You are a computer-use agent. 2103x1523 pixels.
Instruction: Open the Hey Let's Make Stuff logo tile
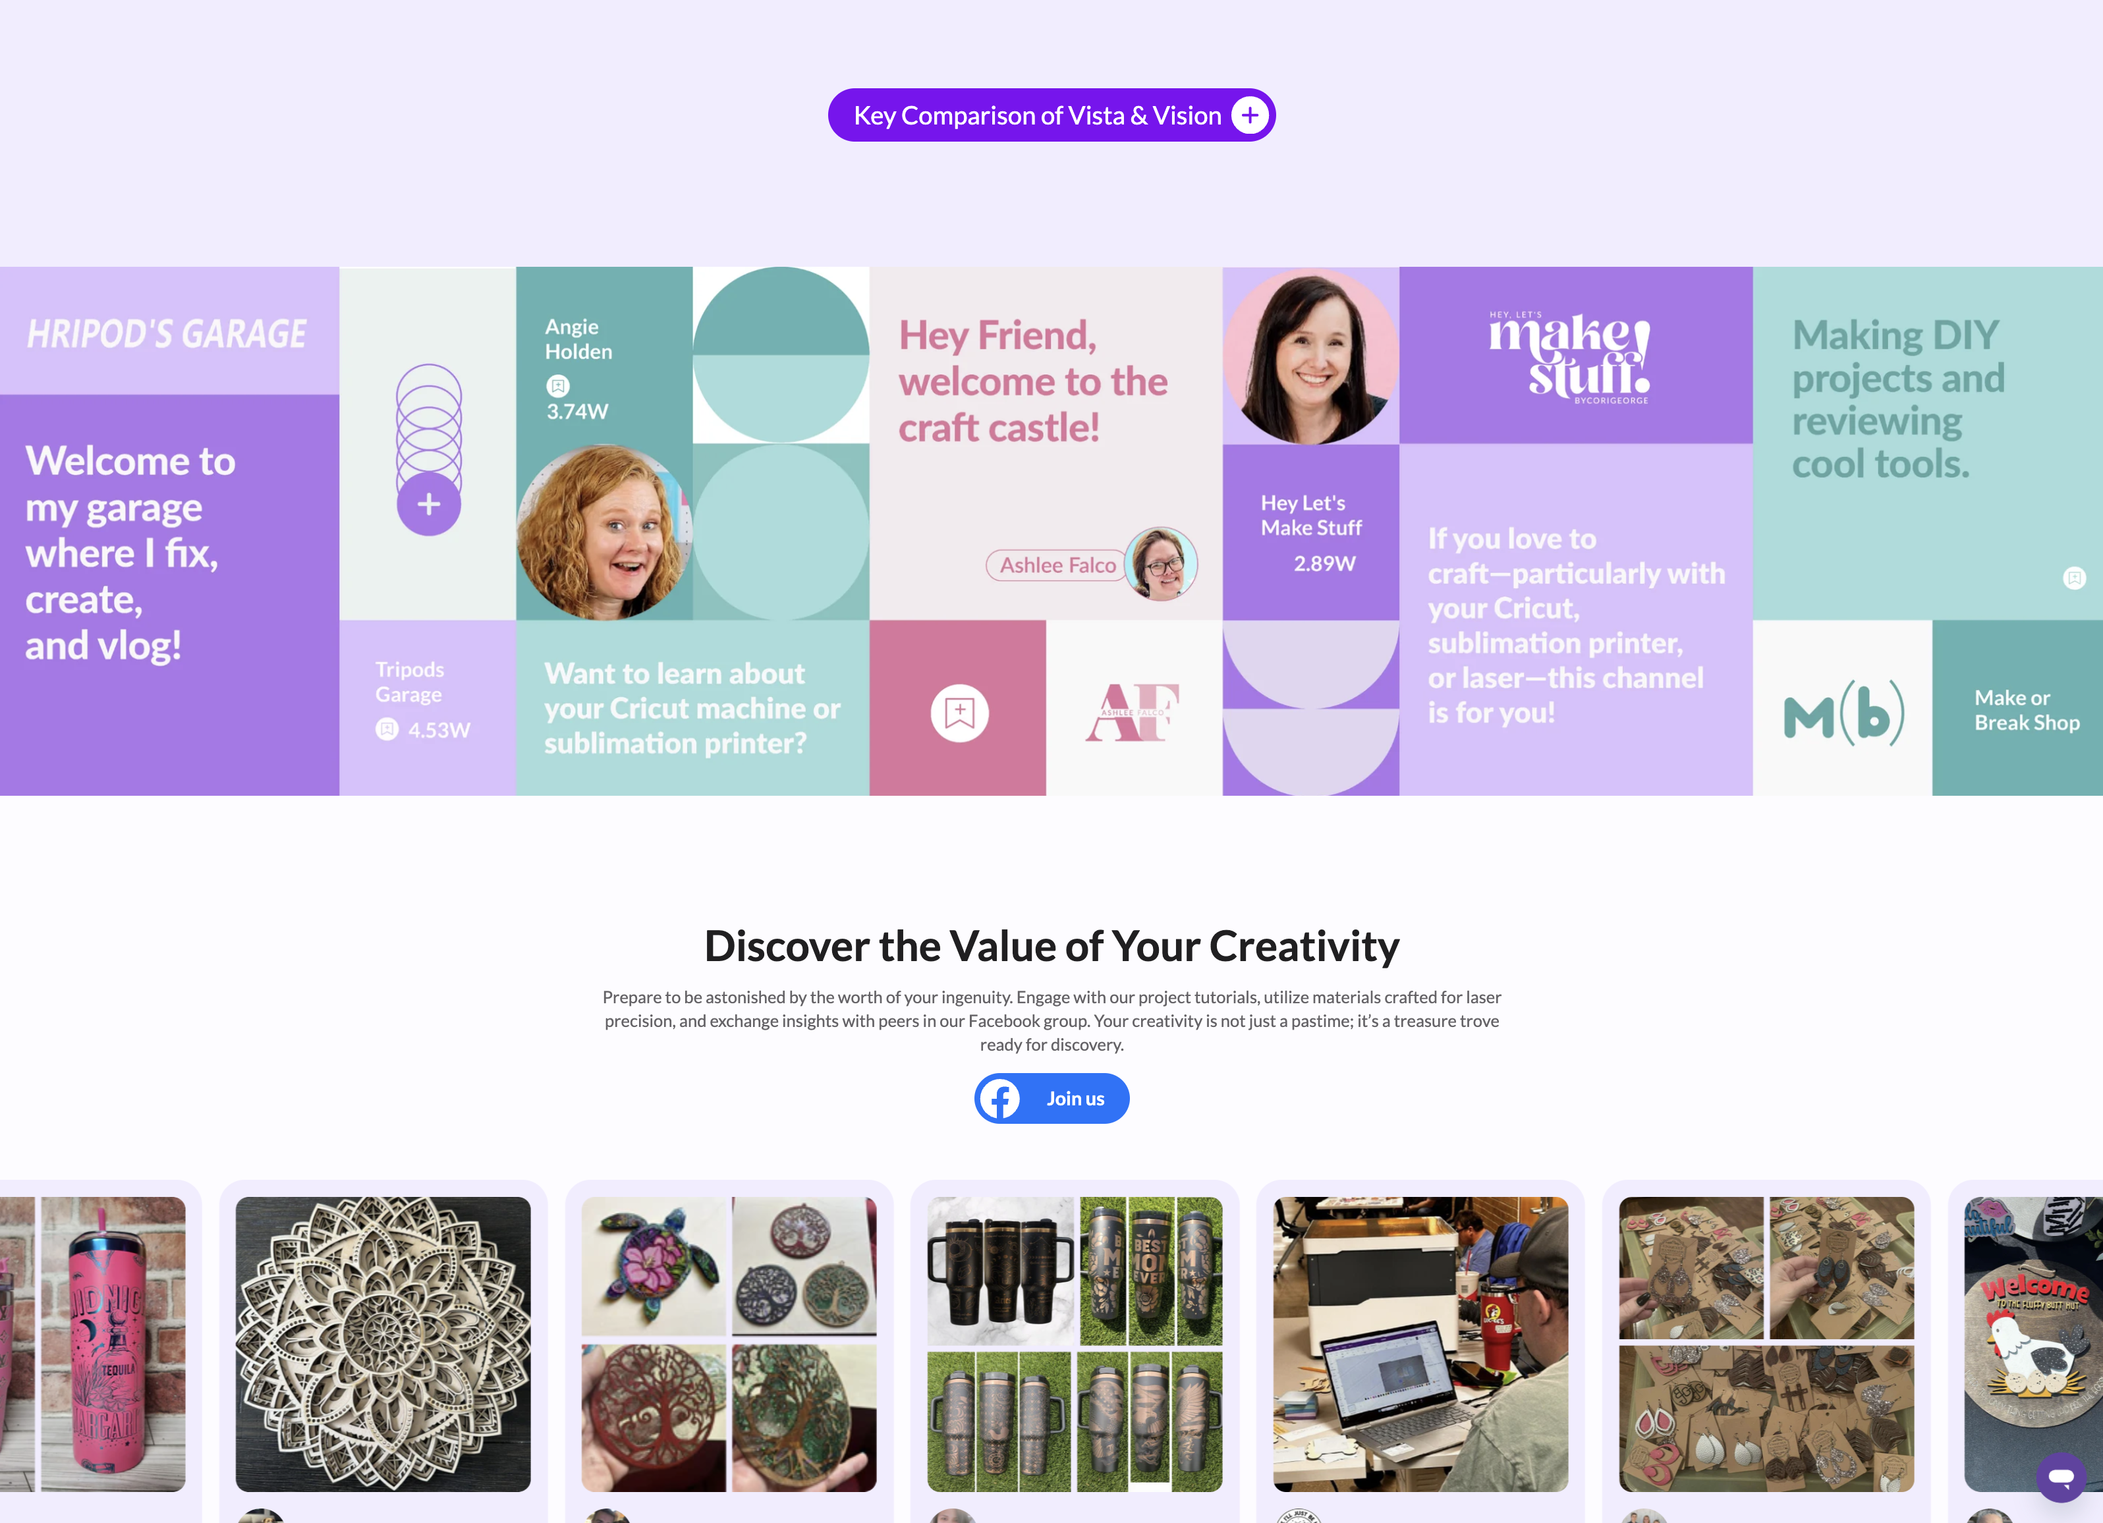(x=1575, y=356)
